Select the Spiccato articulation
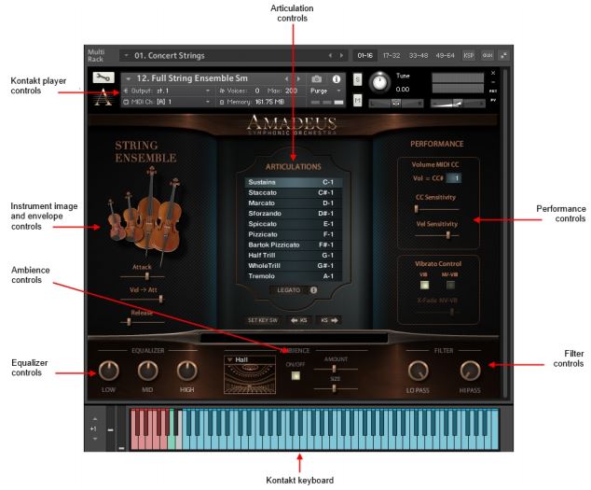 (294, 224)
